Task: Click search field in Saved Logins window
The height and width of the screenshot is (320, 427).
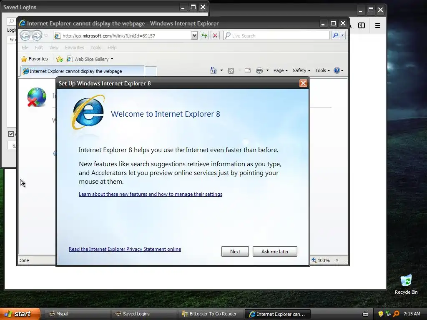Action: point(11,21)
